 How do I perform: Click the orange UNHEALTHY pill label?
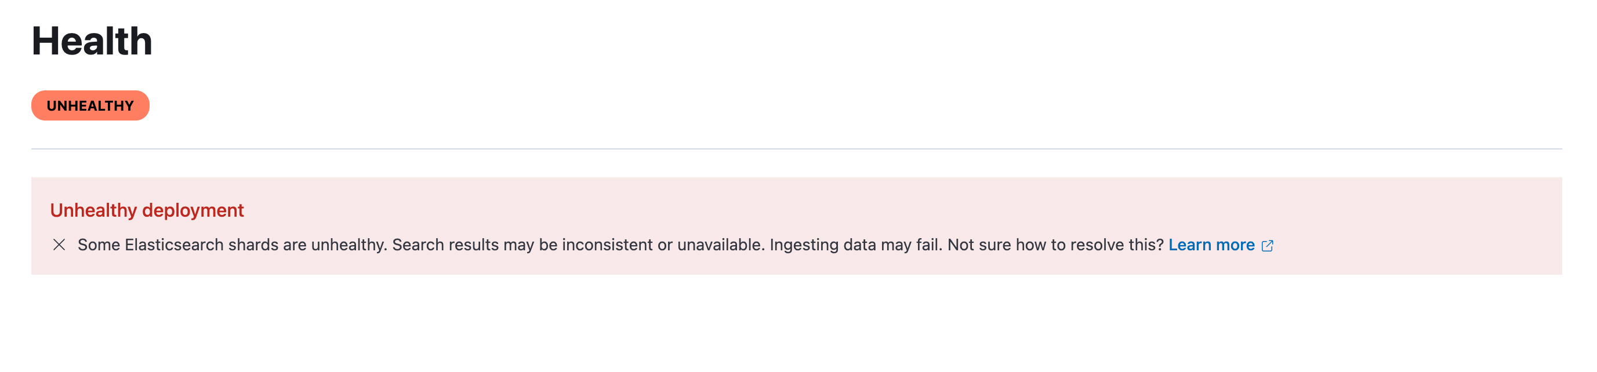pyautogui.click(x=90, y=106)
